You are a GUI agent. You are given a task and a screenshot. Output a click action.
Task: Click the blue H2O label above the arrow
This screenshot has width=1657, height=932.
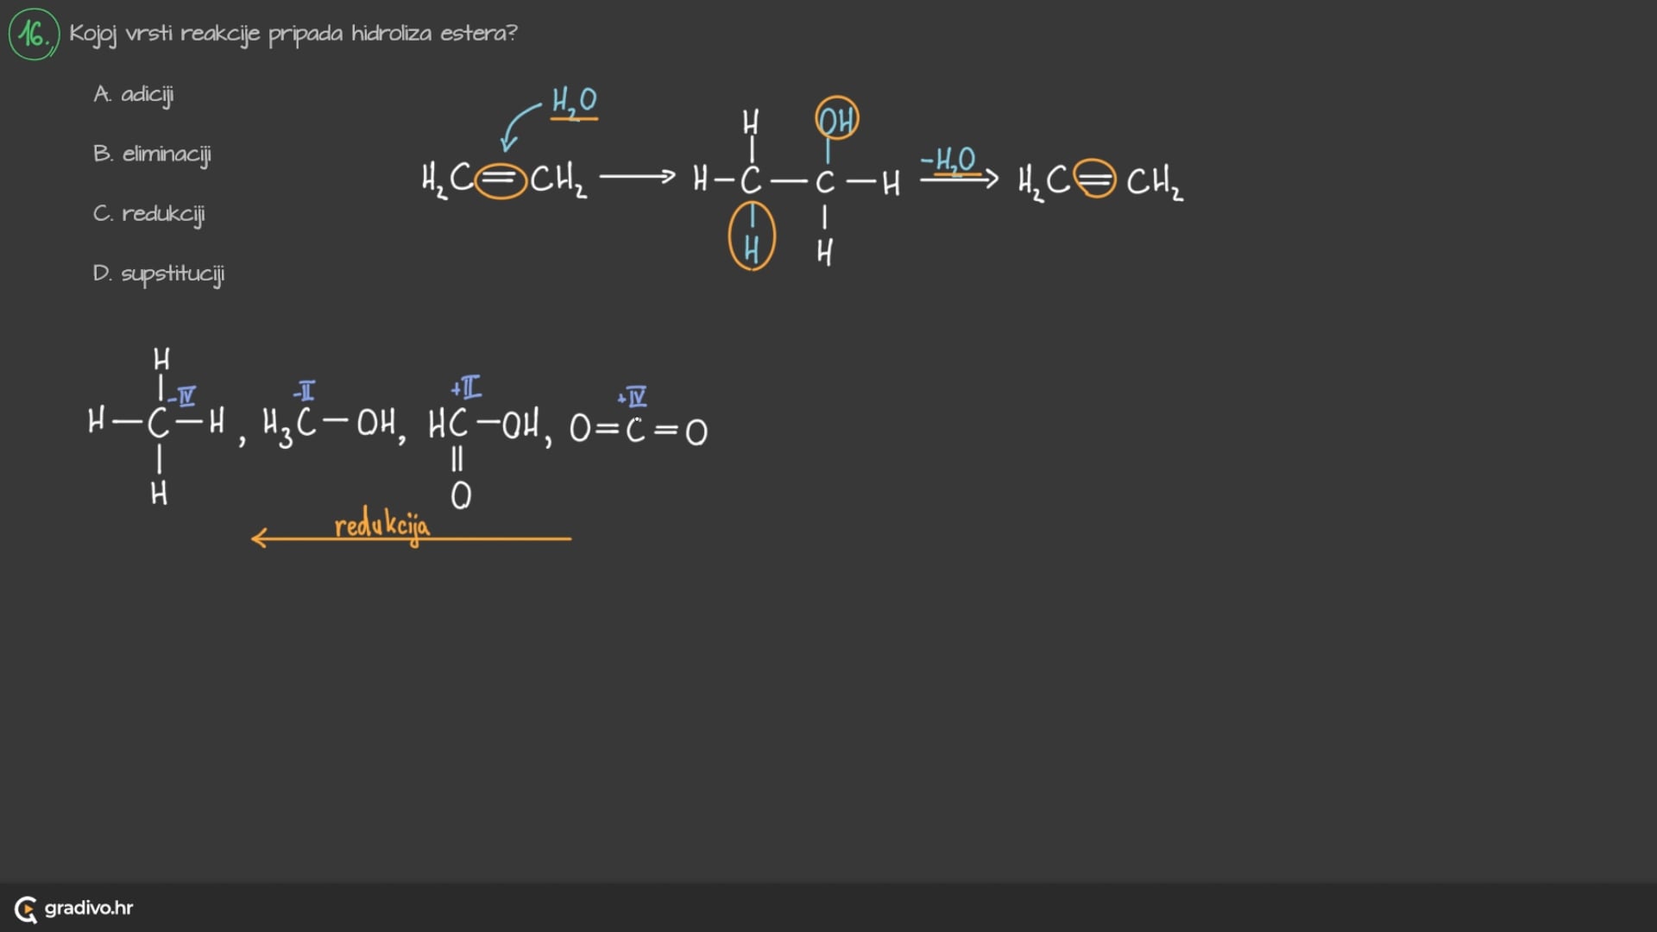(x=574, y=102)
